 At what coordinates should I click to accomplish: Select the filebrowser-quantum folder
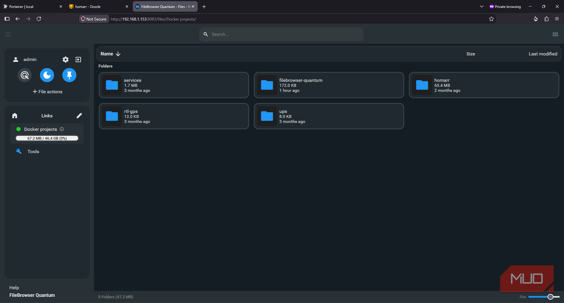point(329,85)
